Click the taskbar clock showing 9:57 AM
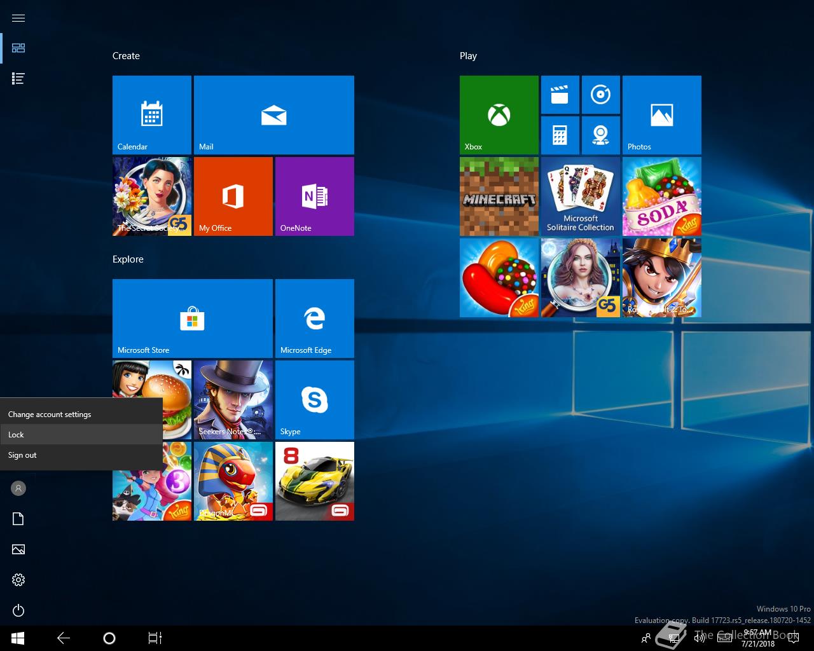Screen dimensions: 814x651 coord(757,638)
